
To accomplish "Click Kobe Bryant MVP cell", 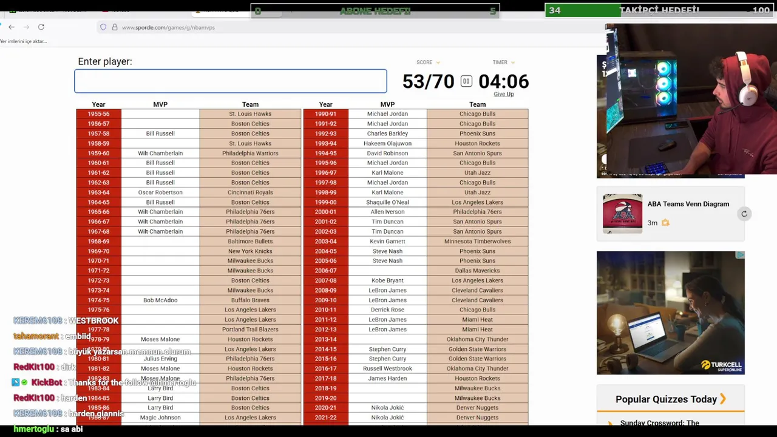I will [387, 280].
